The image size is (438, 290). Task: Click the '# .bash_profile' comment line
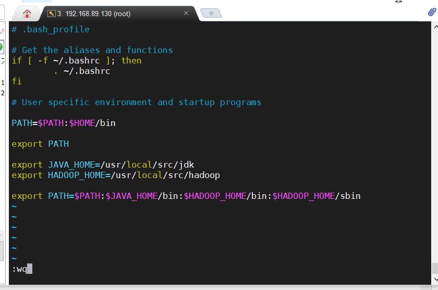[x=51, y=29]
